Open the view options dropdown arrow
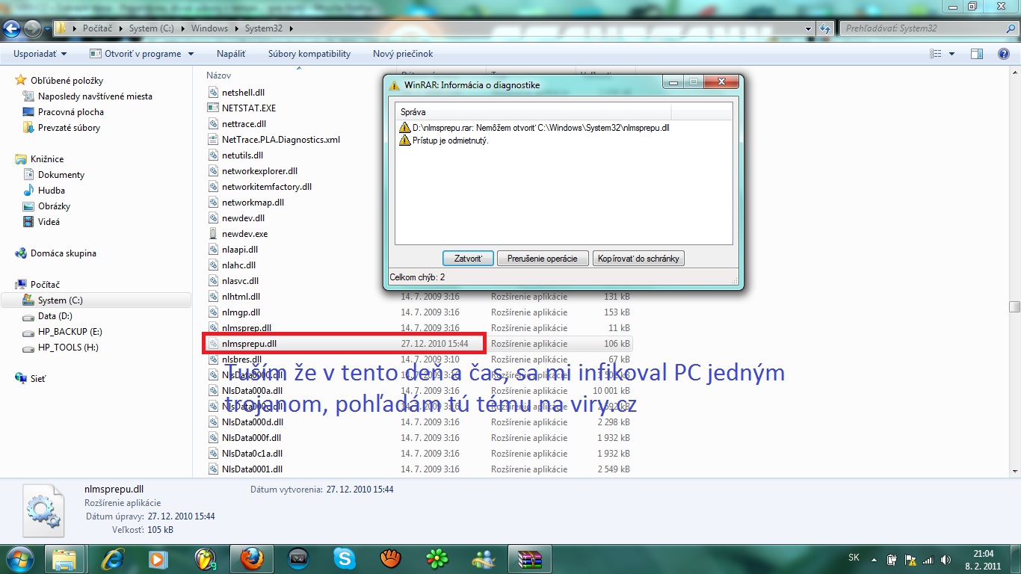The height and width of the screenshot is (574, 1021). [x=951, y=54]
